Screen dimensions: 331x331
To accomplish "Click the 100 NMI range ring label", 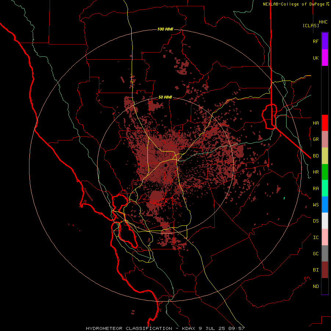I will tap(165, 29).
